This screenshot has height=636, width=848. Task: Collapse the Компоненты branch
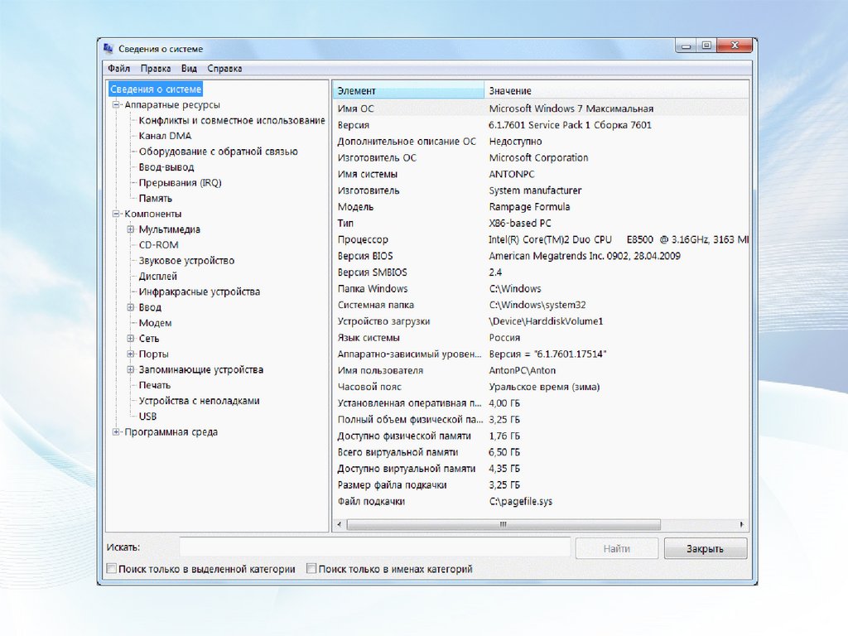tap(116, 214)
